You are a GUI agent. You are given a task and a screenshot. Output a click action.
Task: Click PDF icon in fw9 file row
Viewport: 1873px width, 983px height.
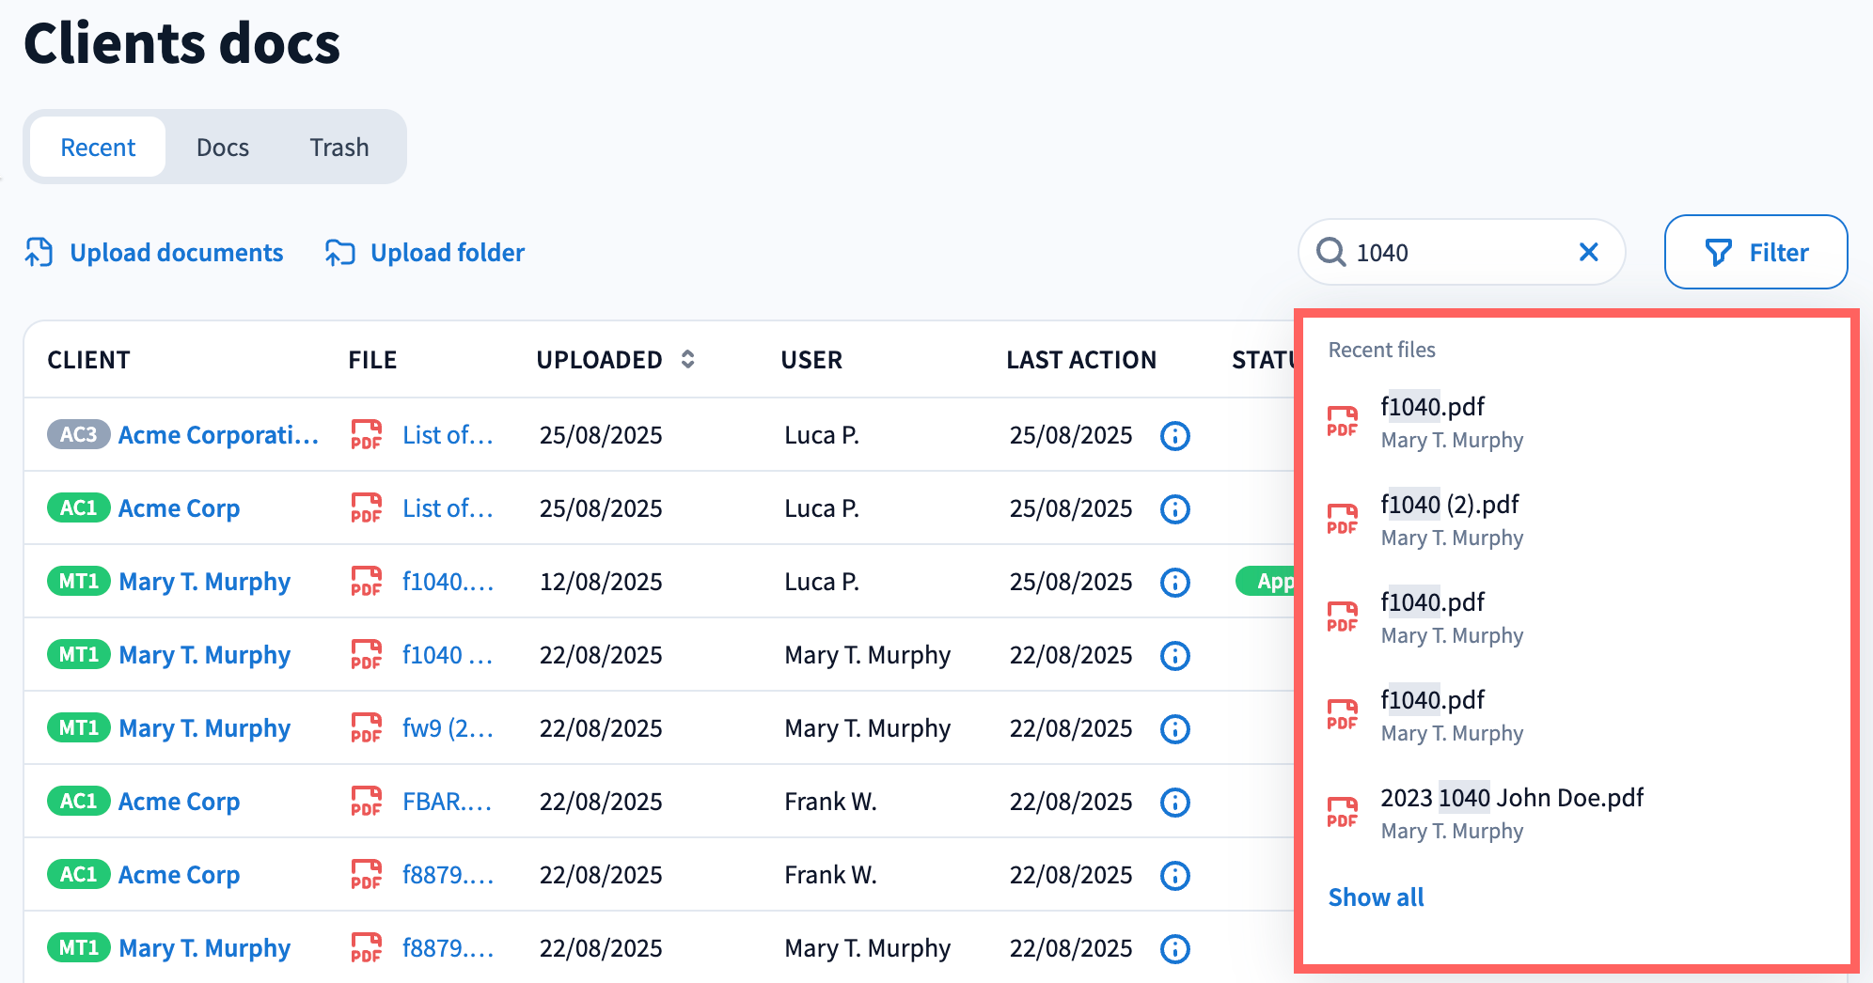click(366, 728)
